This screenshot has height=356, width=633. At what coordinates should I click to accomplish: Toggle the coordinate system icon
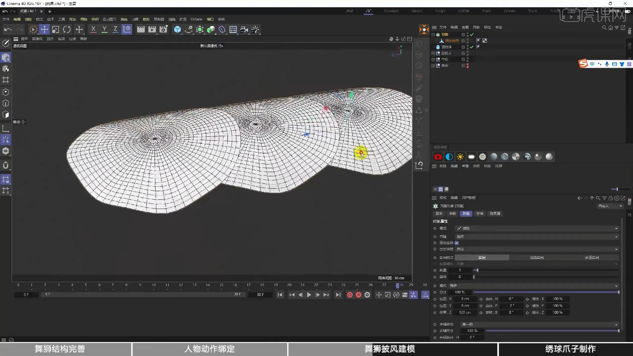(x=127, y=30)
